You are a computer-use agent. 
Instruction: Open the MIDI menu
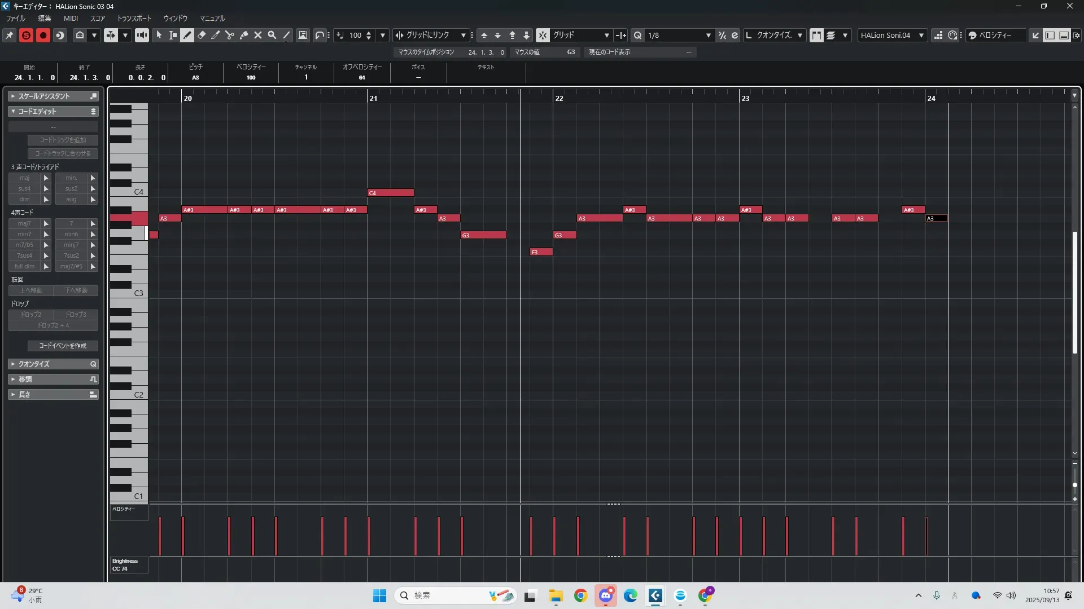[x=71, y=18]
